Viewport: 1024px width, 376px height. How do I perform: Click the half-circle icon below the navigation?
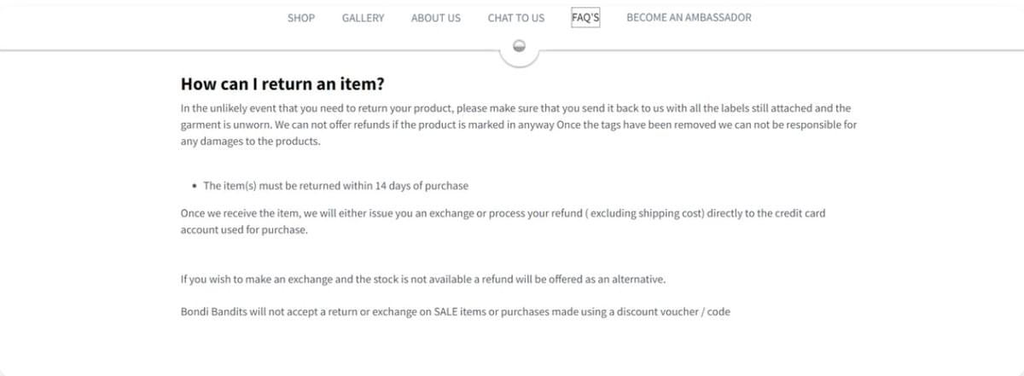click(519, 45)
